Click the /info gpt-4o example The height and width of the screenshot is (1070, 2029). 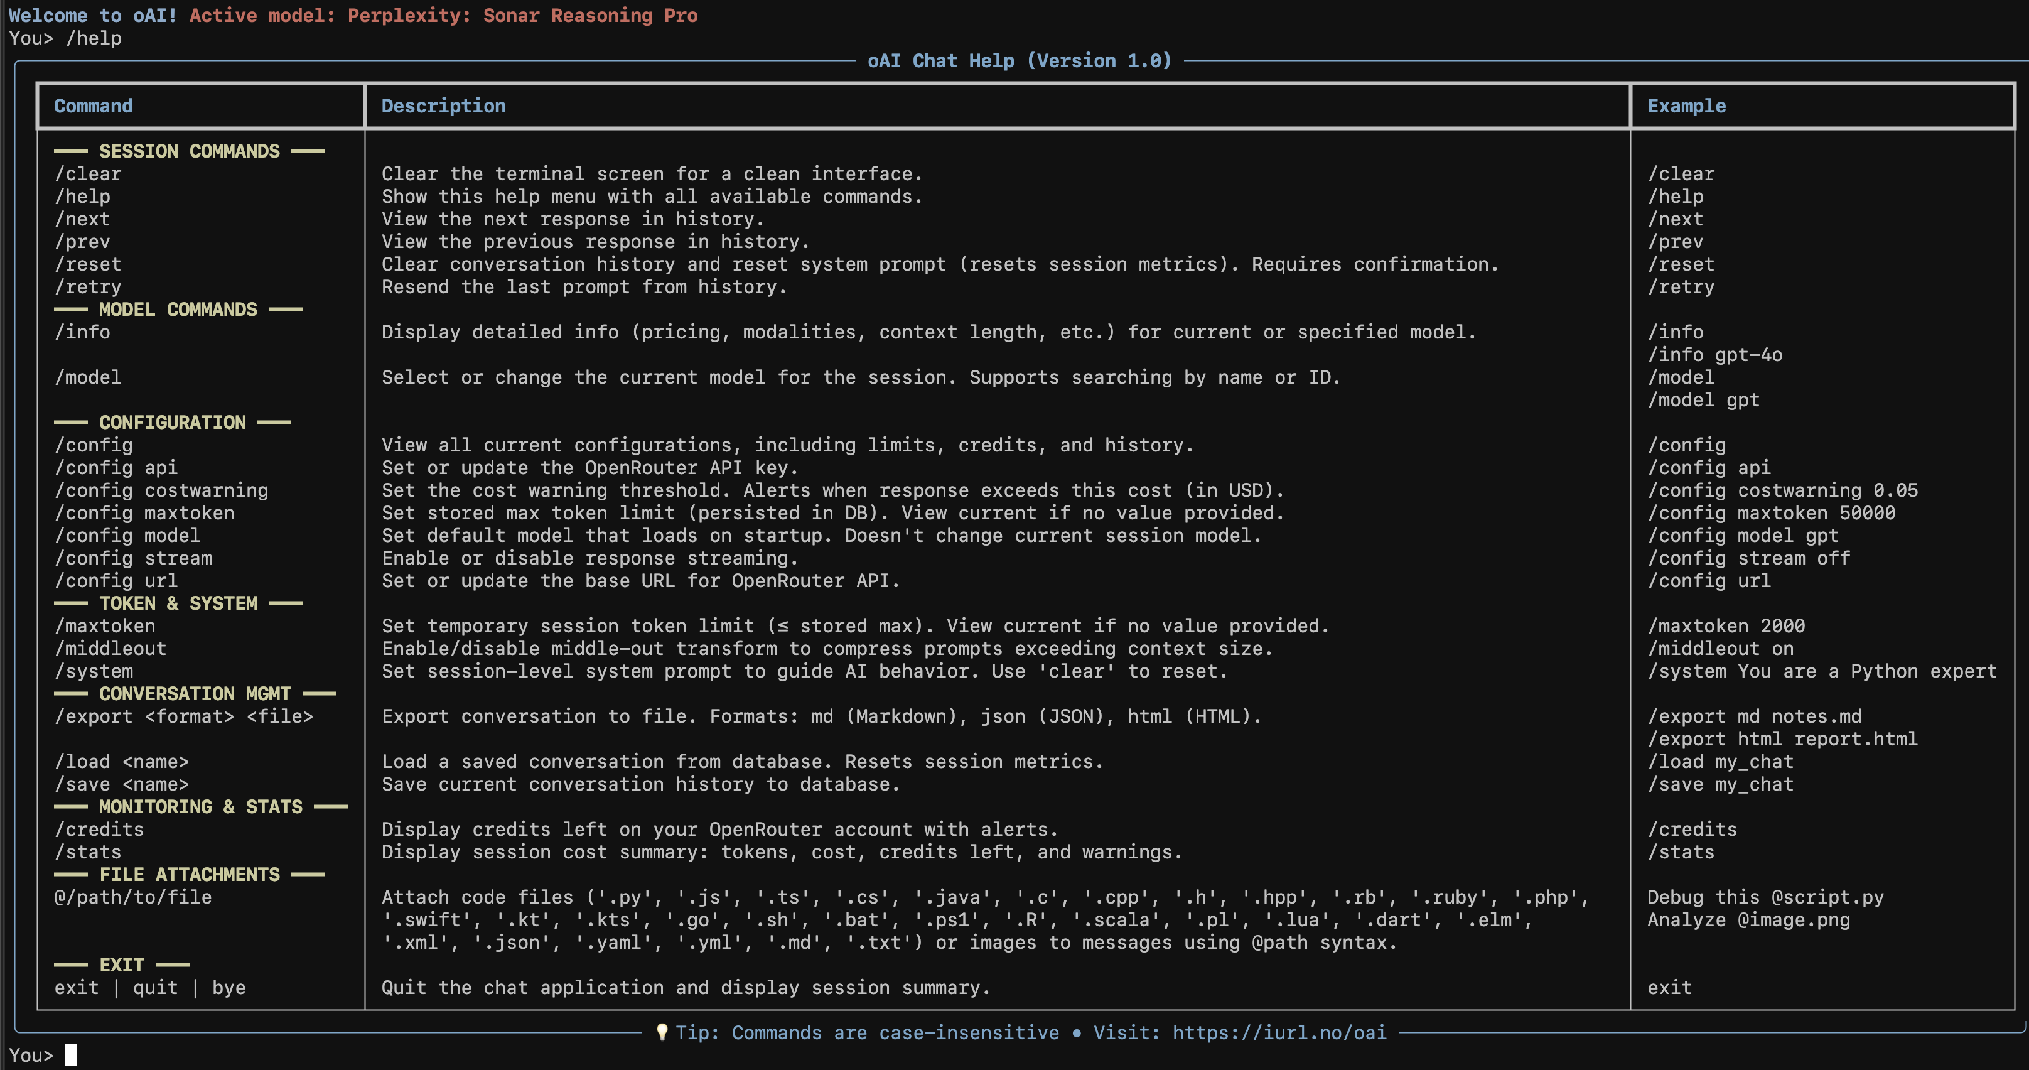pos(1714,355)
